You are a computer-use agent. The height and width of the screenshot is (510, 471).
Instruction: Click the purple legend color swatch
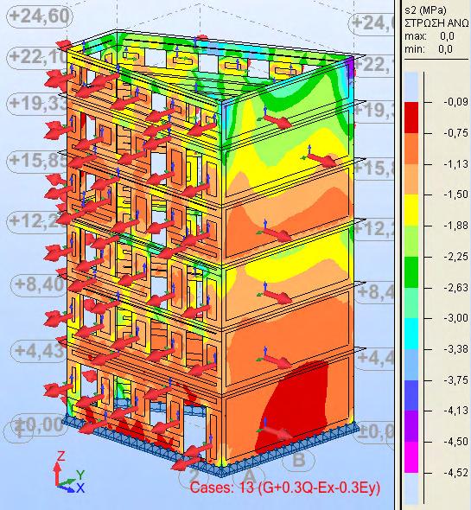[x=411, y=426]
